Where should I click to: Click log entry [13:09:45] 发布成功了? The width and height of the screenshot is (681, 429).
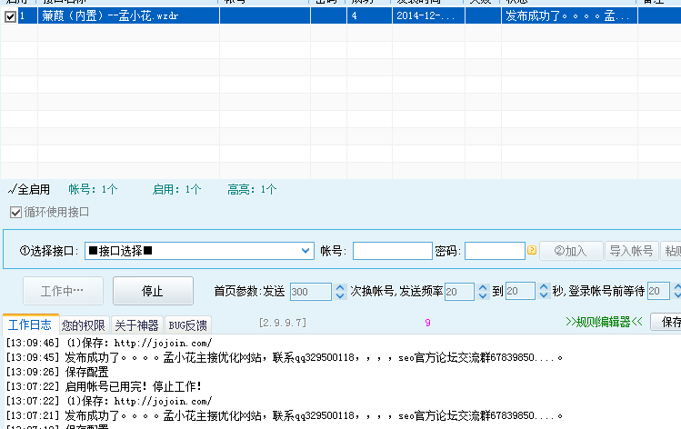click(285, 358)
